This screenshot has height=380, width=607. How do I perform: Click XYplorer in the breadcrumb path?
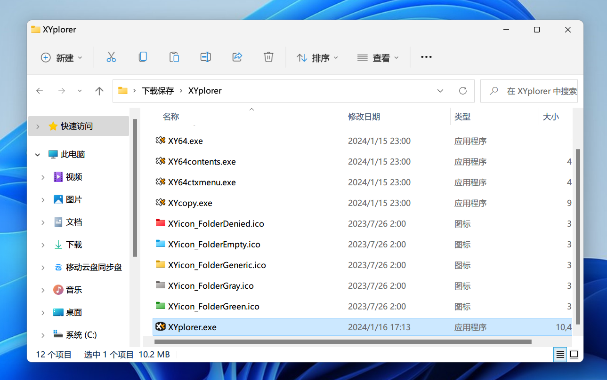tap(205, 91)
